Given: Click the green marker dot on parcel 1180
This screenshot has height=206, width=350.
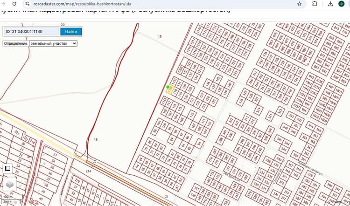Looking at the screenshot, I should pos(168,87).
